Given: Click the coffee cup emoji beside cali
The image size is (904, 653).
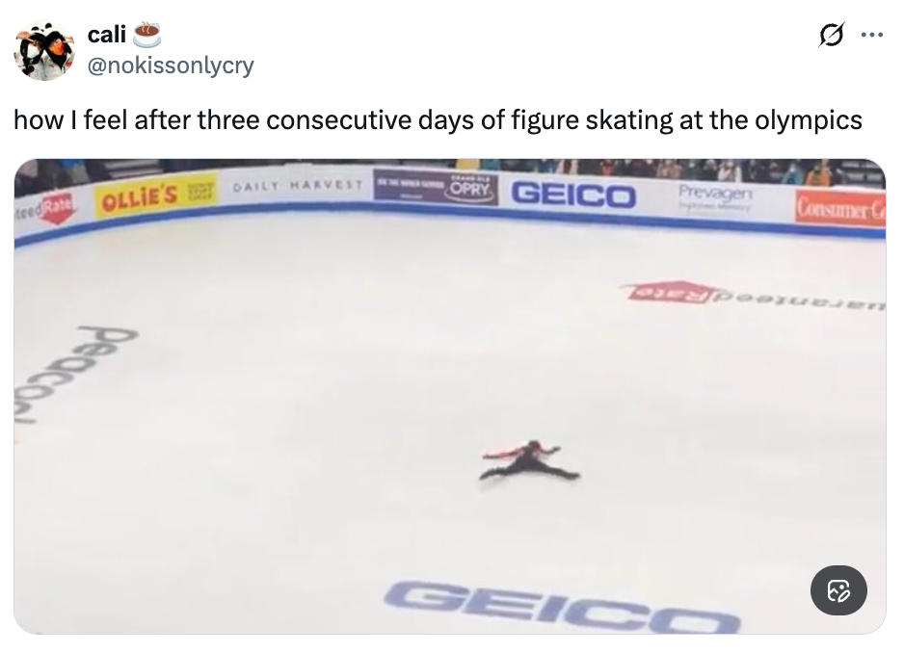Looking at the screenshot, I should pos(146,35).
